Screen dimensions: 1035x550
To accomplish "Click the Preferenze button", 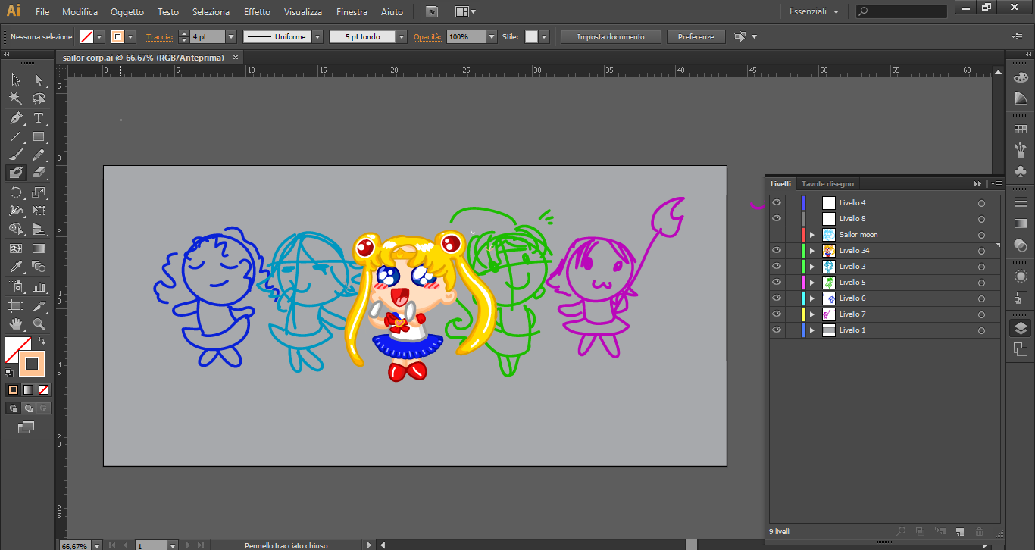I will (696, 36).
